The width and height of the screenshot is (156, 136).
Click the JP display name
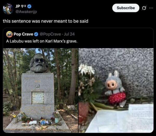click(x=18, y=6)
